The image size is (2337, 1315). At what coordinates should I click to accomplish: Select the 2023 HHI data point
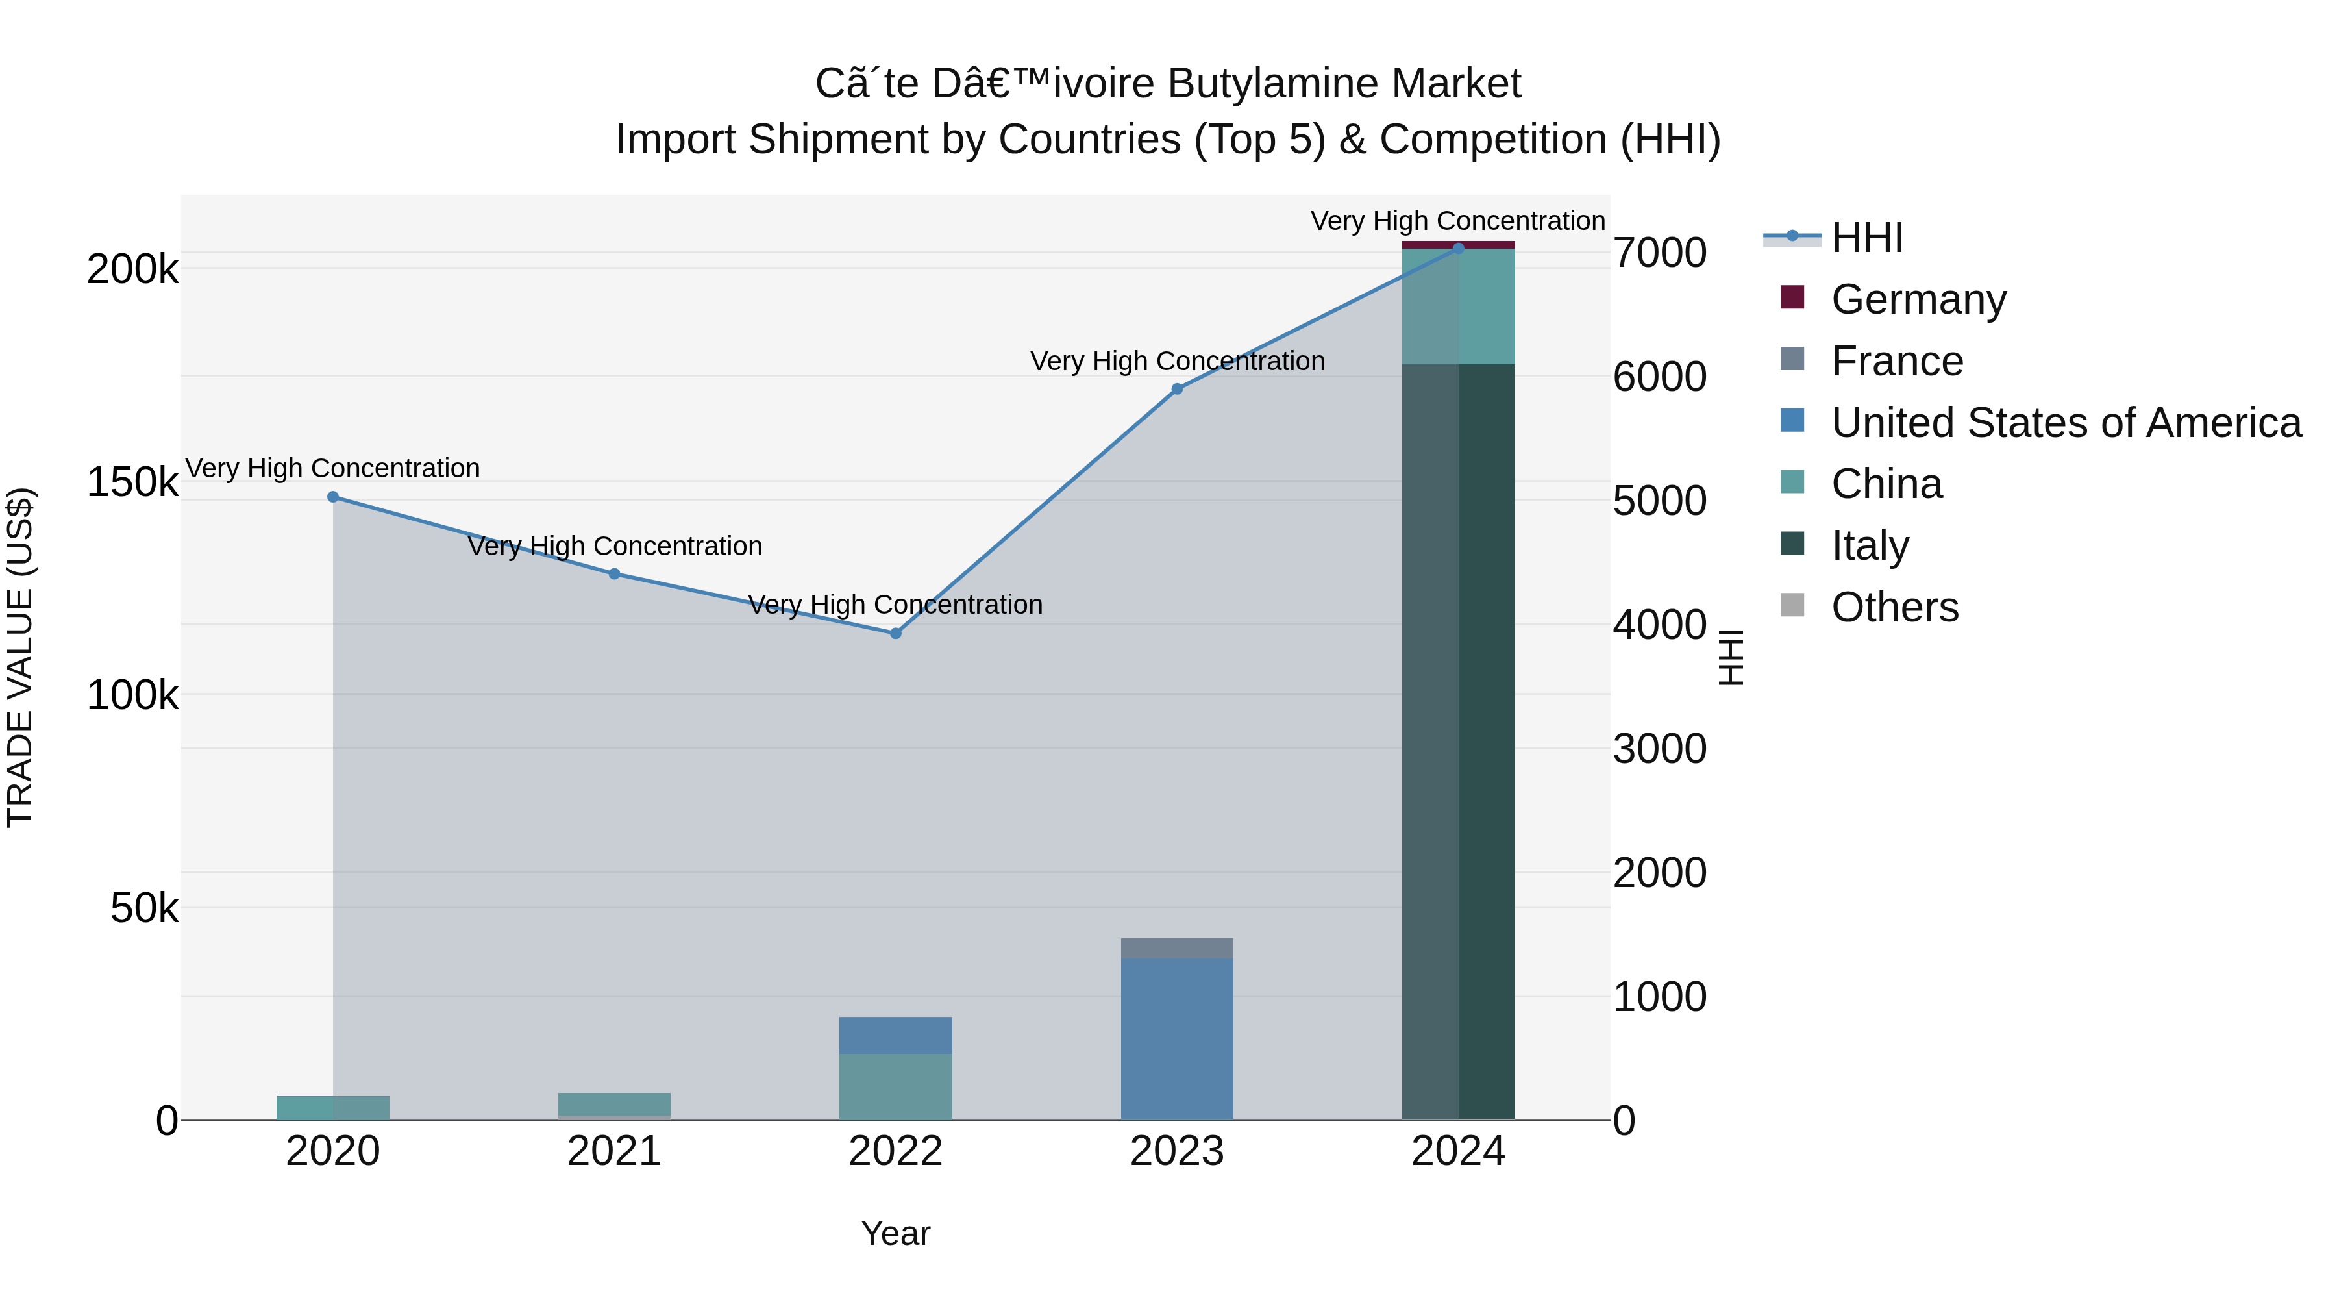pyautogui.click(x=1177, y=390)
